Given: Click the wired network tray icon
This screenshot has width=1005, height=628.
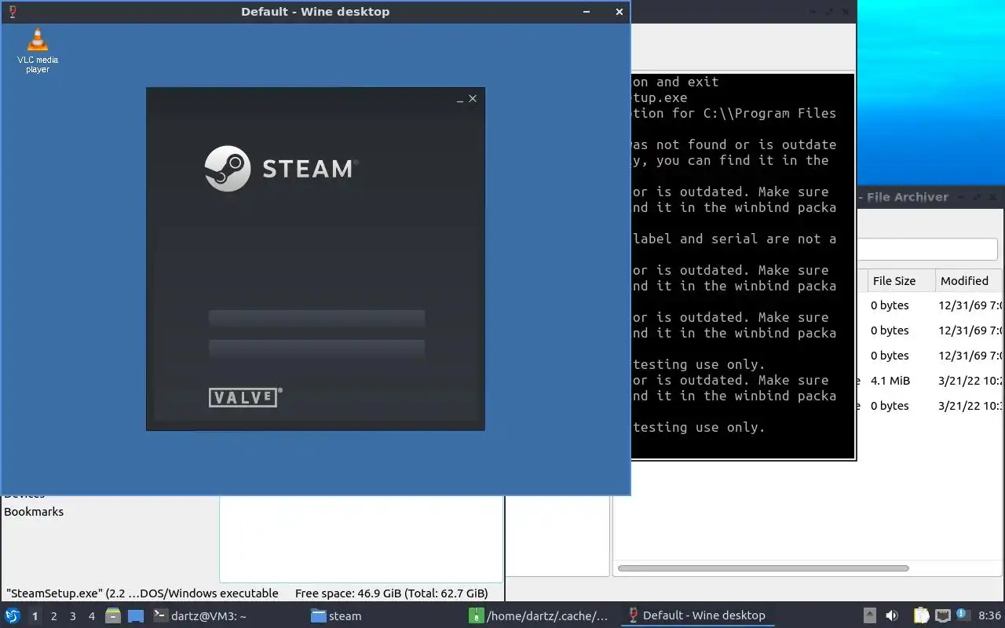Looking at the screenshot, I should [942, 615].
